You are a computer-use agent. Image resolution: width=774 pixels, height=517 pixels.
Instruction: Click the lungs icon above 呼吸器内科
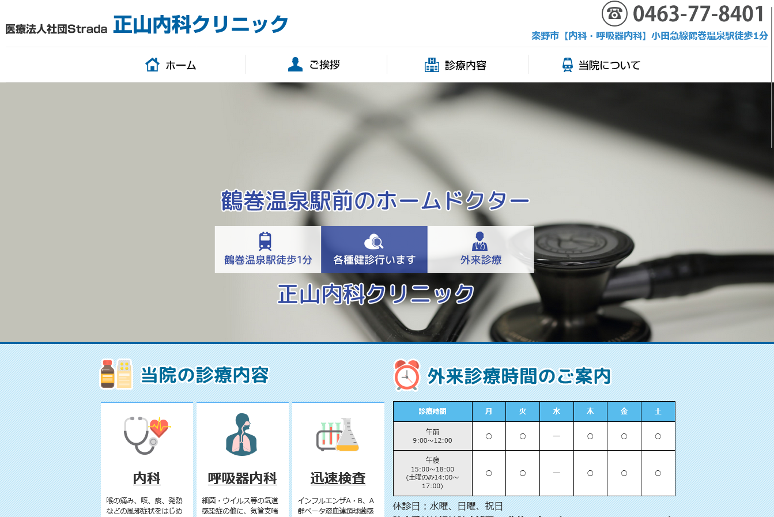coord(242,435)
